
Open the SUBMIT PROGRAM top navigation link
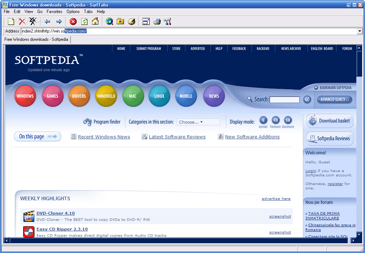point(149,49)
